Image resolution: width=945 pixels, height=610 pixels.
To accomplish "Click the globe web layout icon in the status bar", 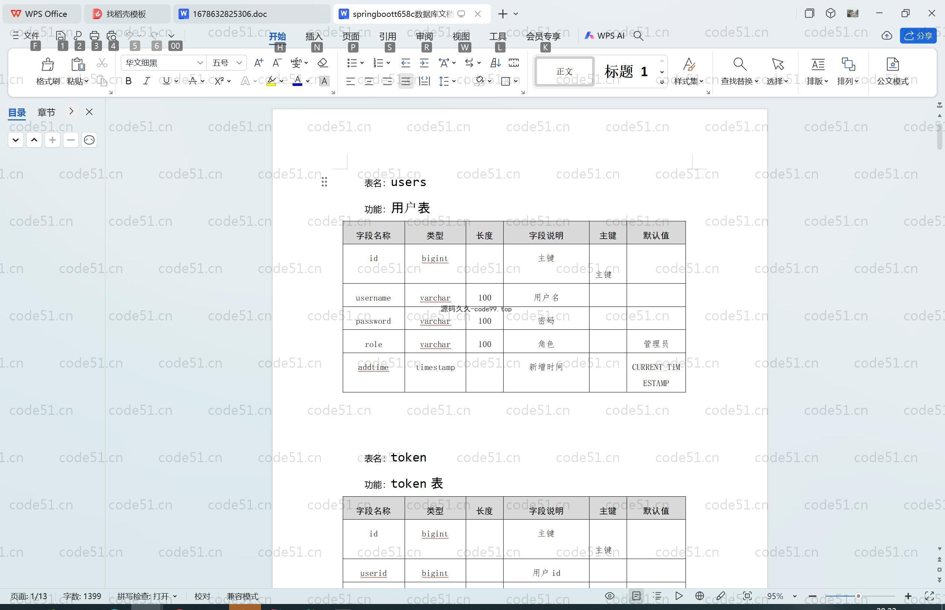I will click(699, 596).
